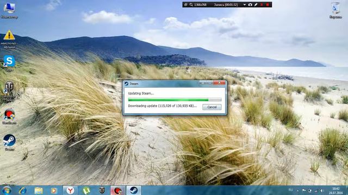The width and height of the screenshot is (348, 195).
Task: Select the Bandicam desktop shortcut
Action: coord(9,116)
